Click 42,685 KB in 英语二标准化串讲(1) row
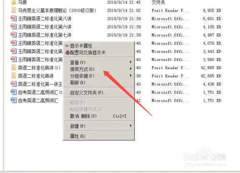Screen dimensions: 240x173 tap(211, 68)
